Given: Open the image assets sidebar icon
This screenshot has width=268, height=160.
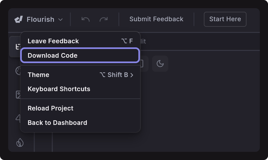Looking at the screenshot, I should click(x=18, y=95).
